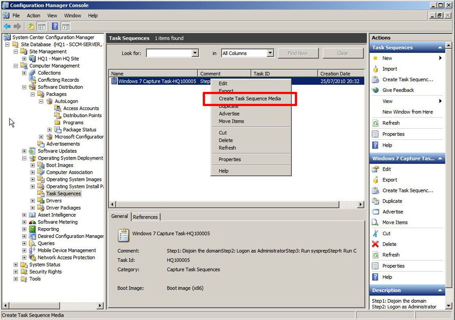The width and height of the screenshot is (455, 320).
Task: Expand the Drivers tree node
Action: [x=32, y=201]
